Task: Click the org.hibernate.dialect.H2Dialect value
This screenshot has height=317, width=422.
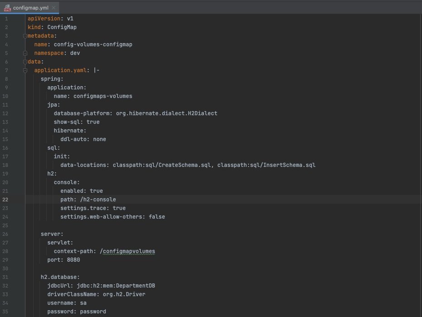Action: (x=167, y=113)
